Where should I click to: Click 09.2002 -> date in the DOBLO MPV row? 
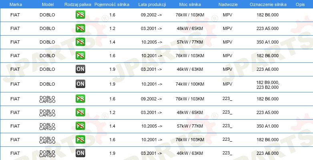(x=151, y=15)
